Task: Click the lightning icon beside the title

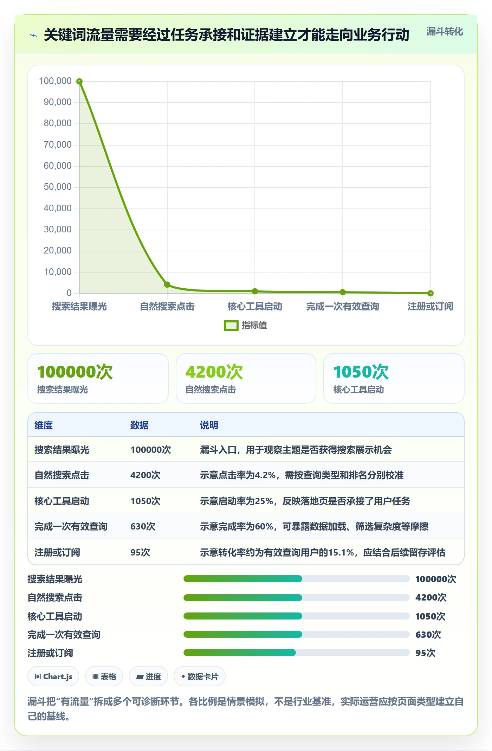Action: (x=33, y=35)
